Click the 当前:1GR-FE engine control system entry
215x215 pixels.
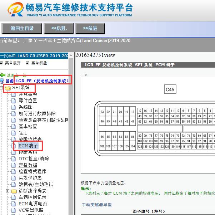point(37,81)
